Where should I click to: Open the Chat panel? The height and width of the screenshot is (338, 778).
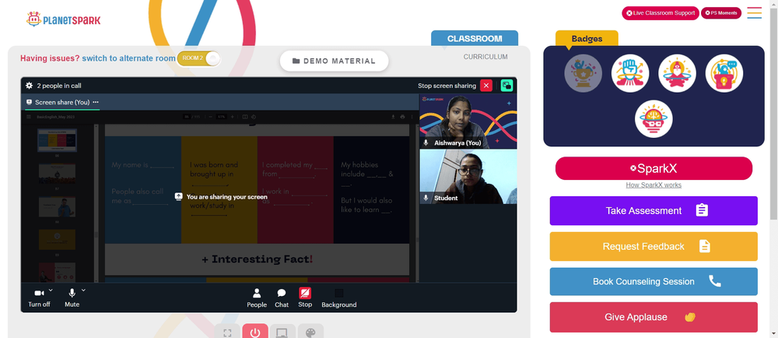point(282,298)
